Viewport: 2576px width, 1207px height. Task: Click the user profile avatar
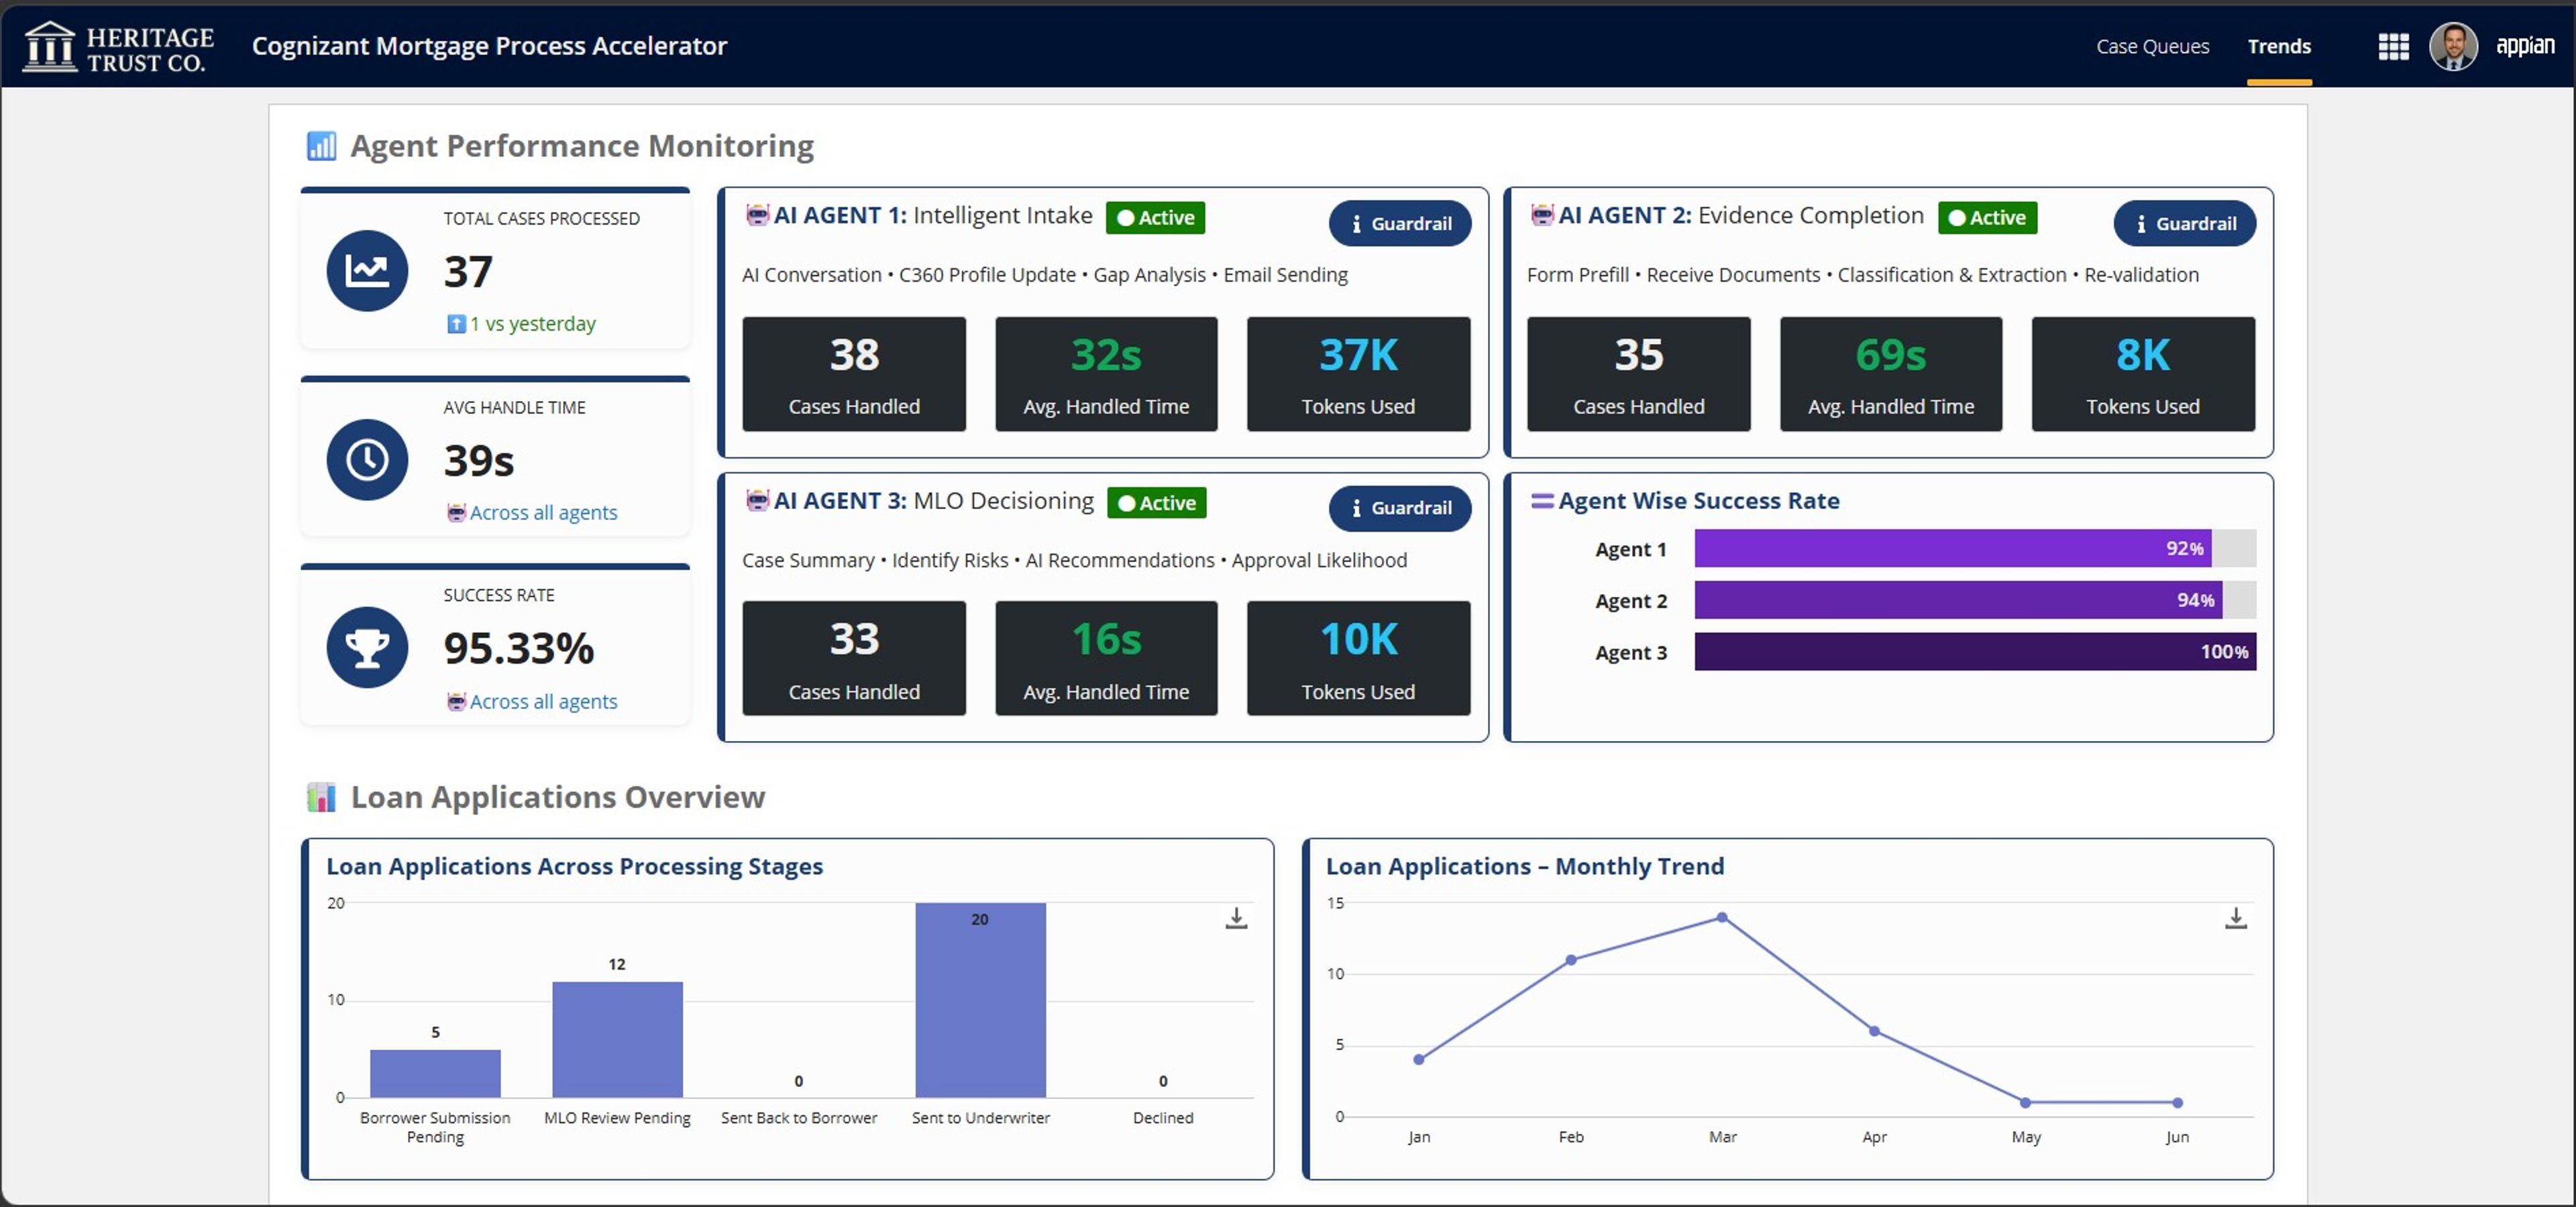(x=2453, y=46)
